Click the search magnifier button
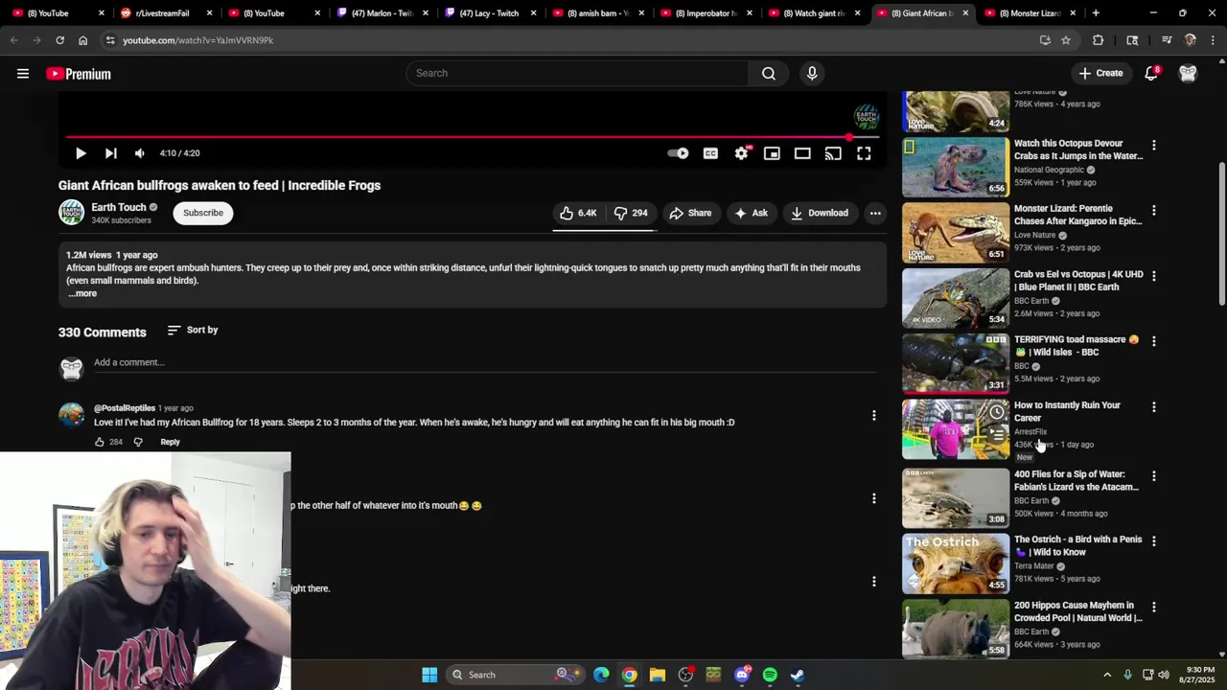The width and height of the screenshot is (1227, 690). coord(769,73)
